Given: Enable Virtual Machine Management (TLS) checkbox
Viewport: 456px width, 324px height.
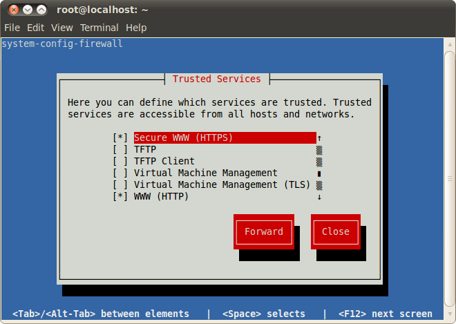Looking at the screenshot, I should click(120, 184).
